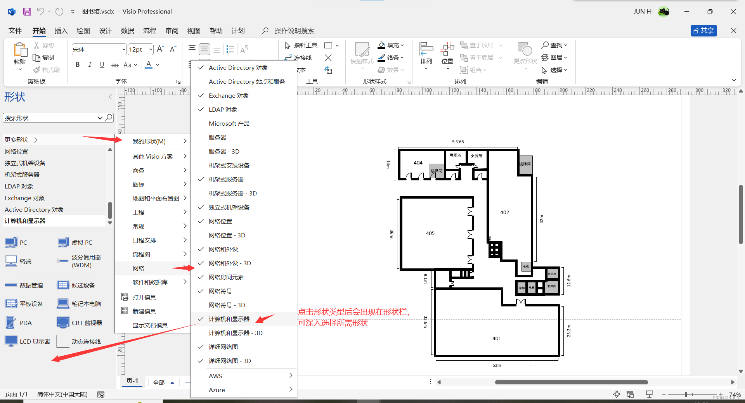Check the Microsoft 产品 stencil

pyautogui.click(x=244, y=123)
